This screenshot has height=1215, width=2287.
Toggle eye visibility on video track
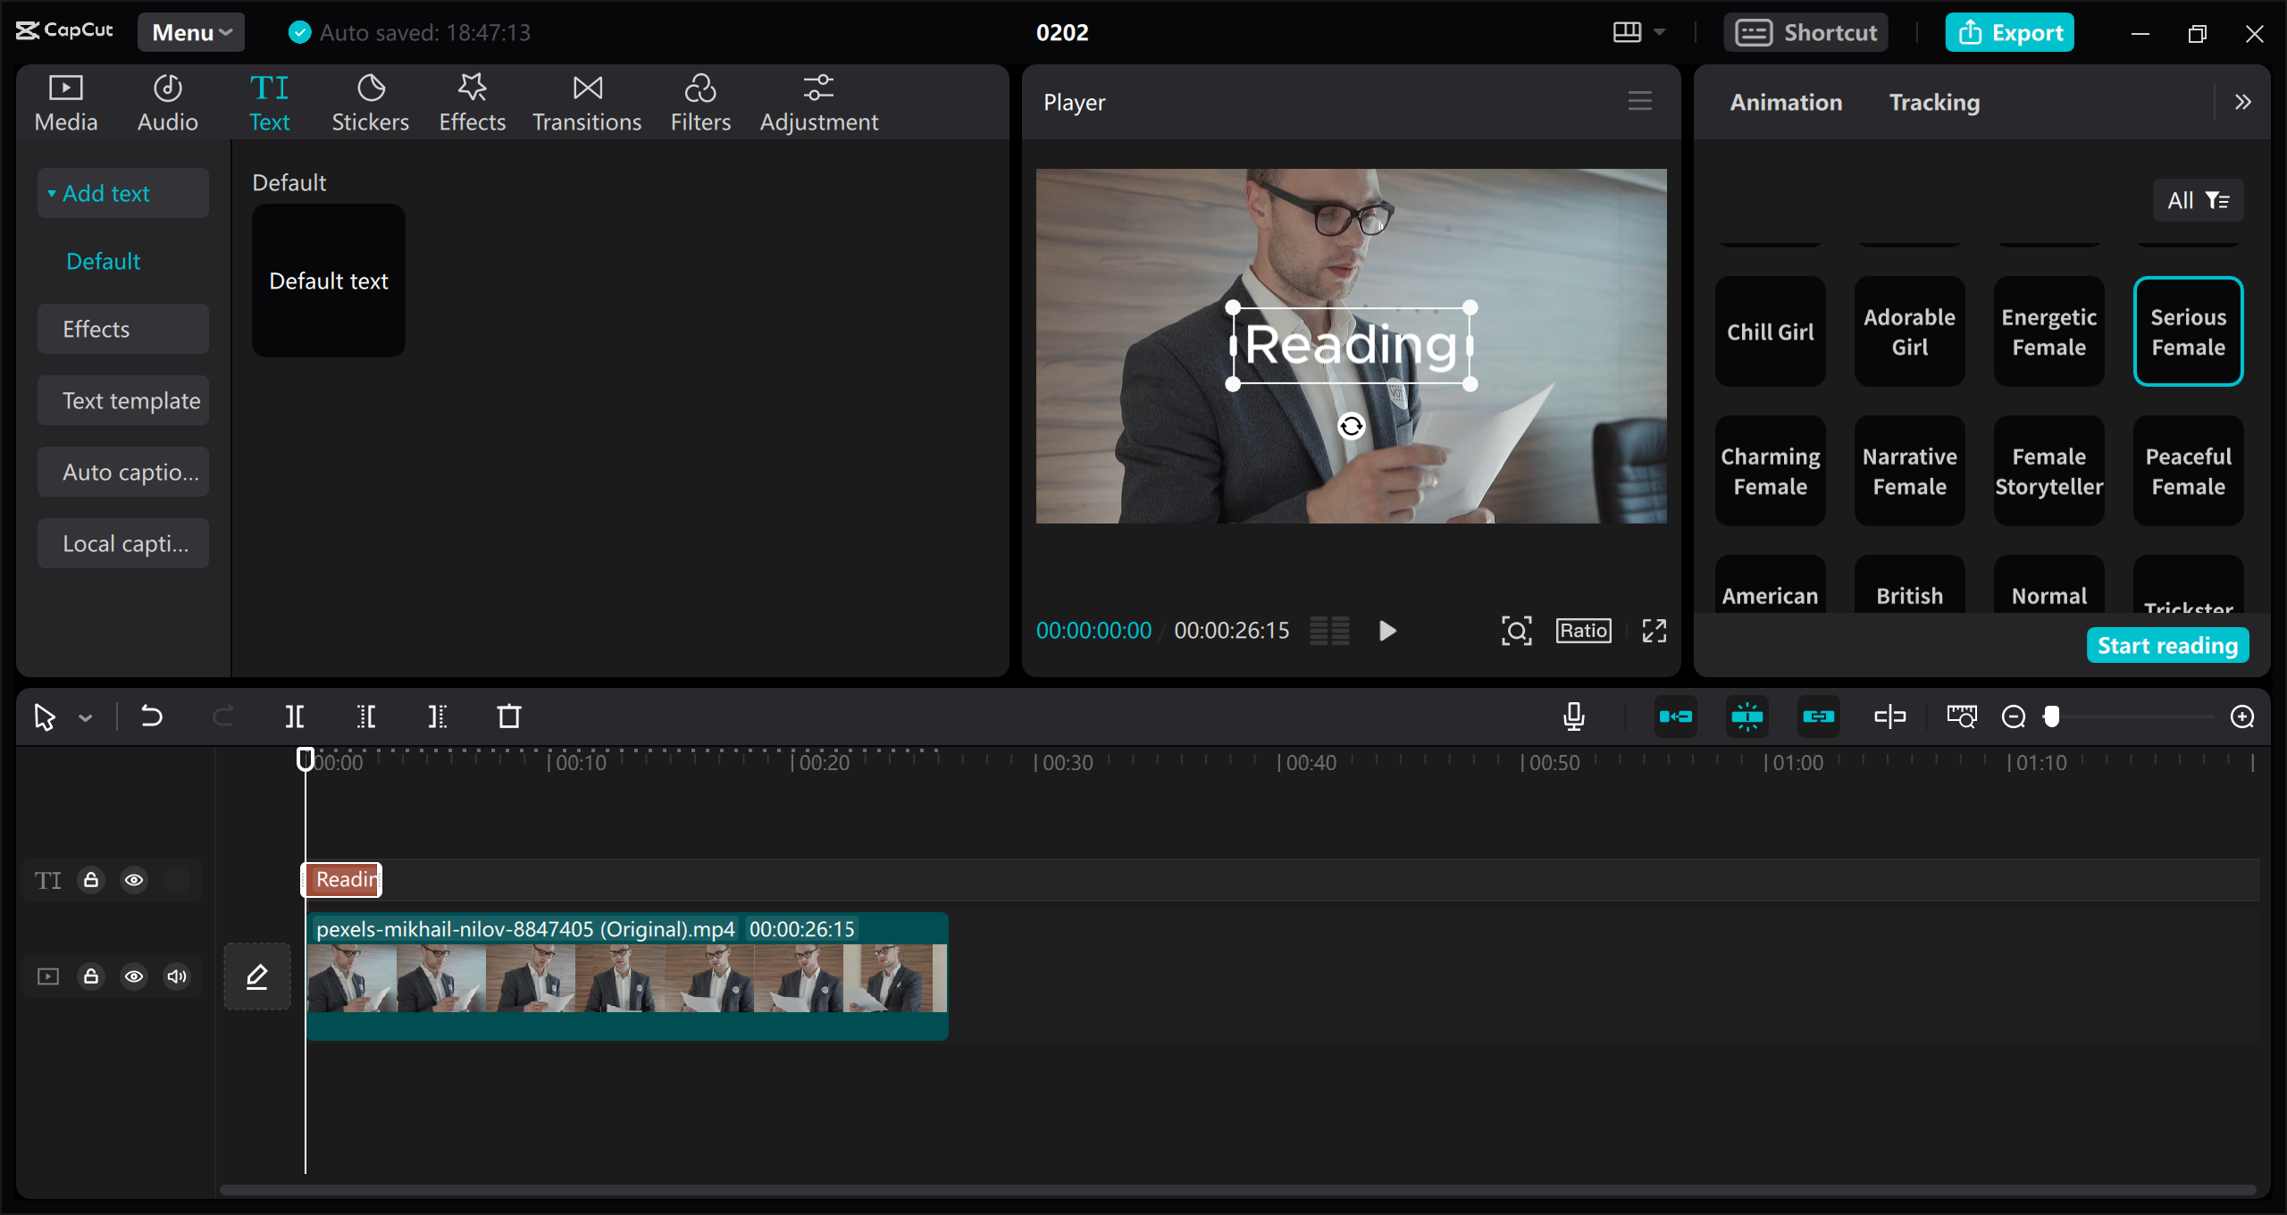(135, 976)
